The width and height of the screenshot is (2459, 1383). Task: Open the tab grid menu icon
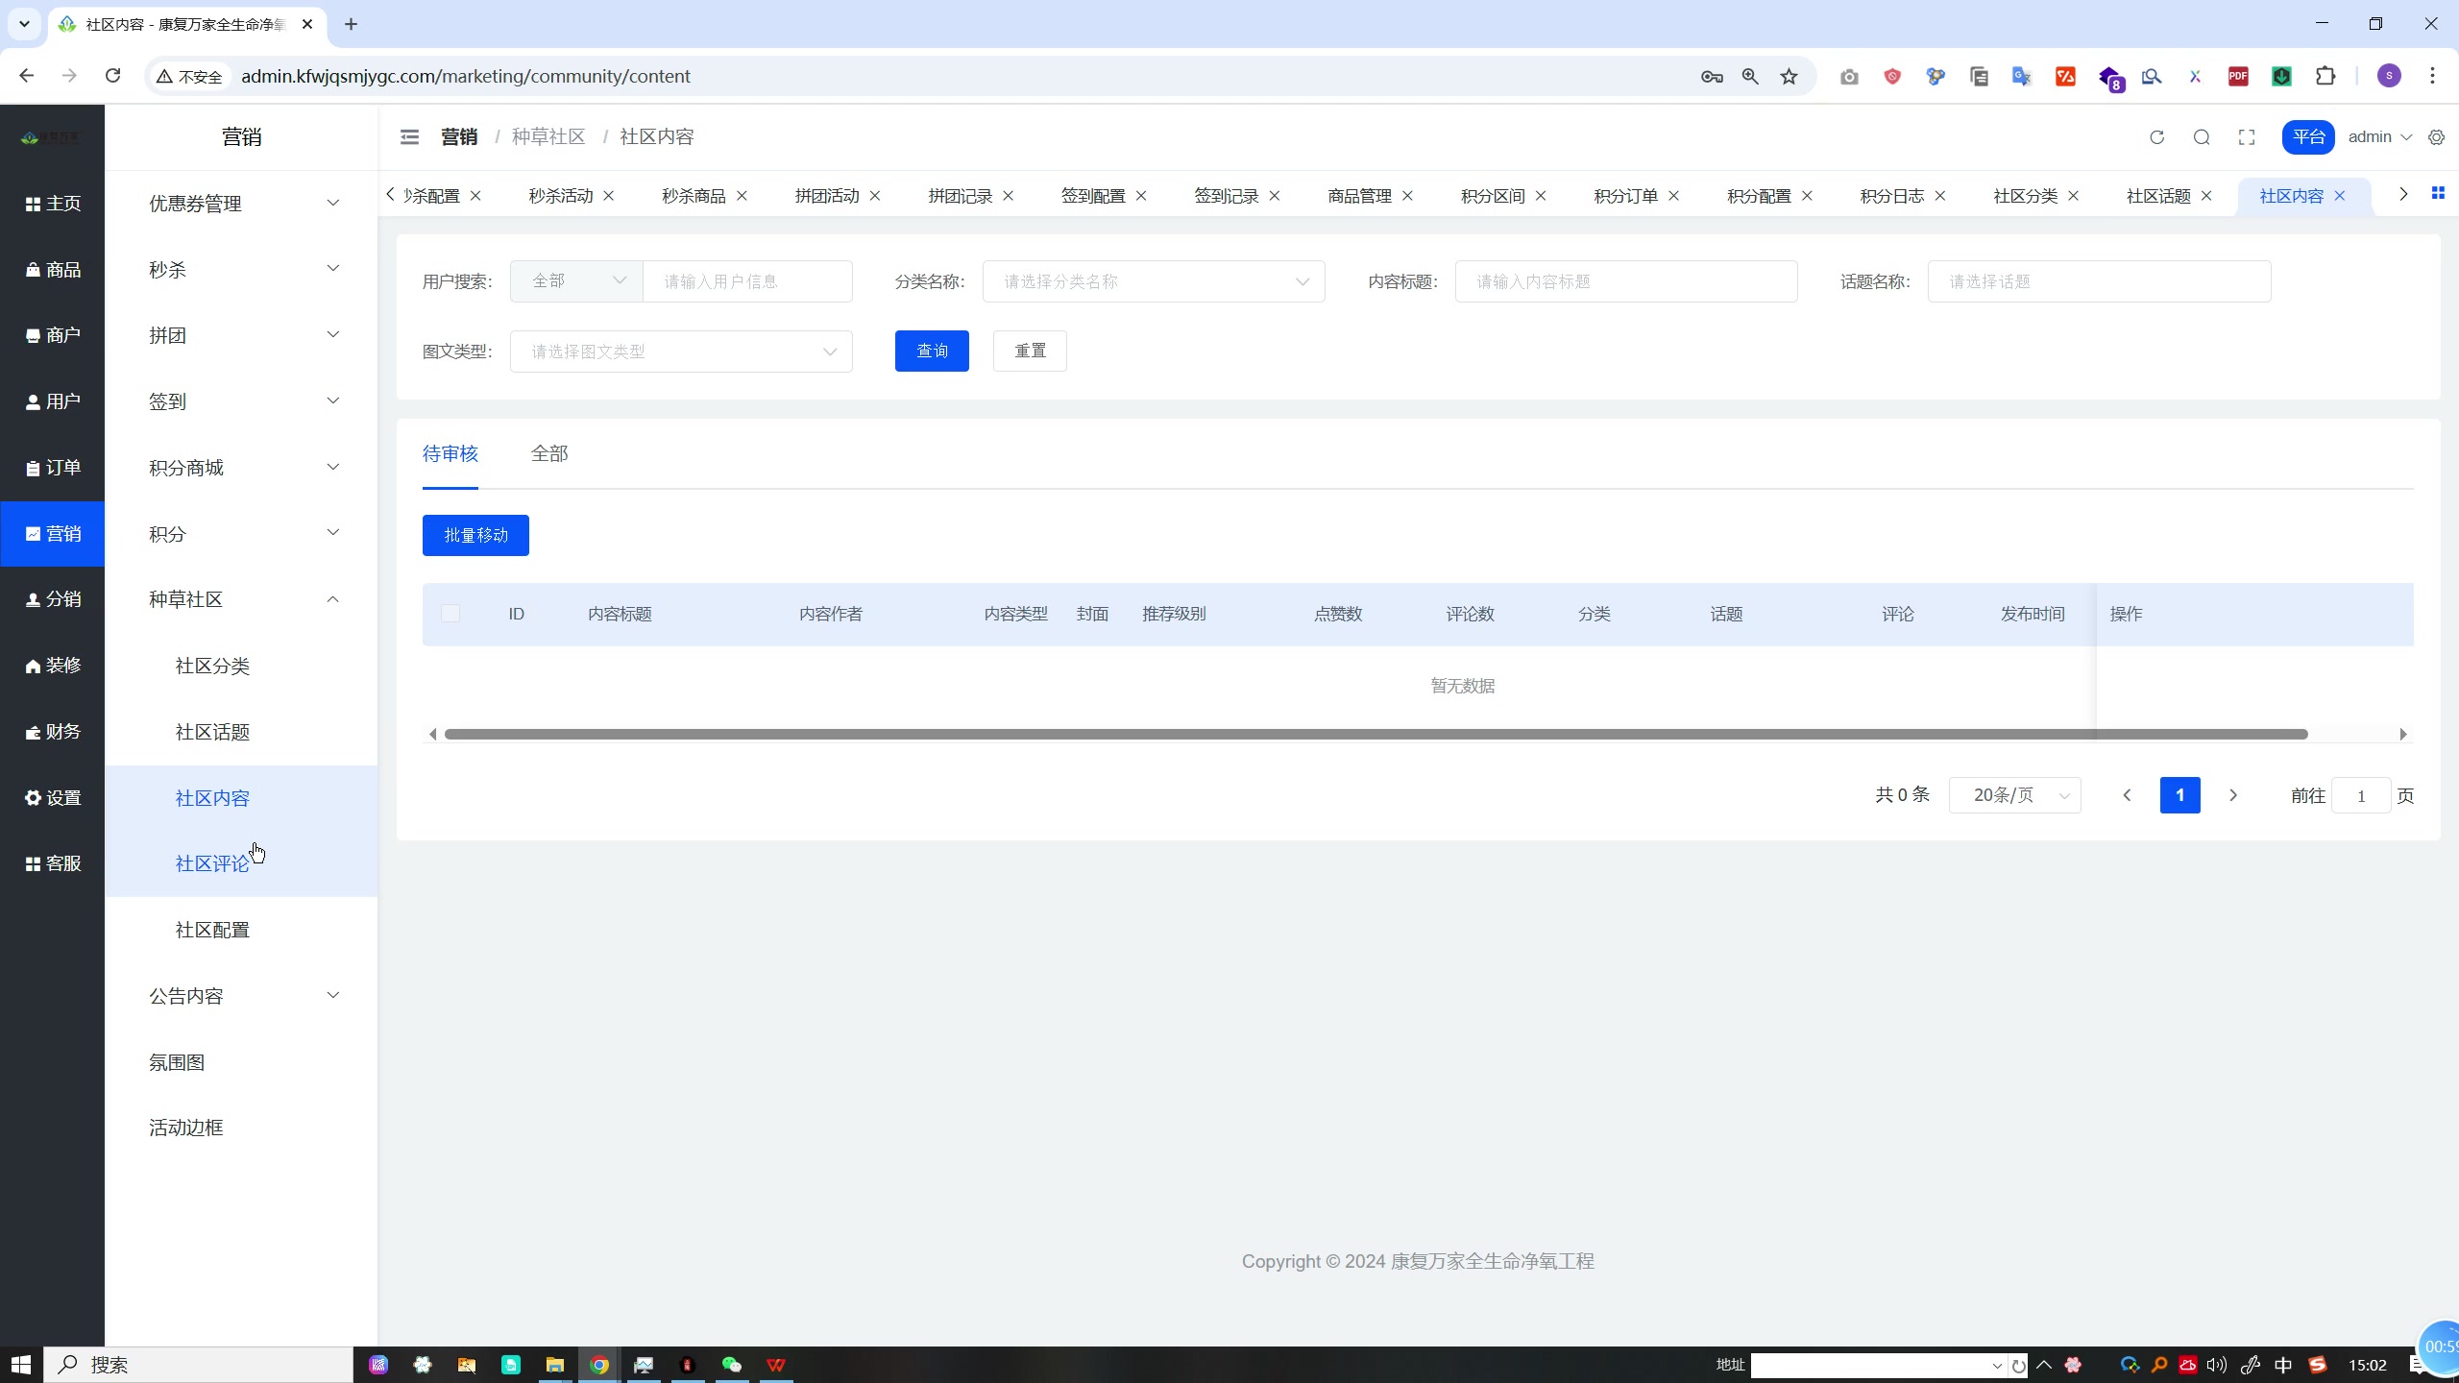[2438, 193]
